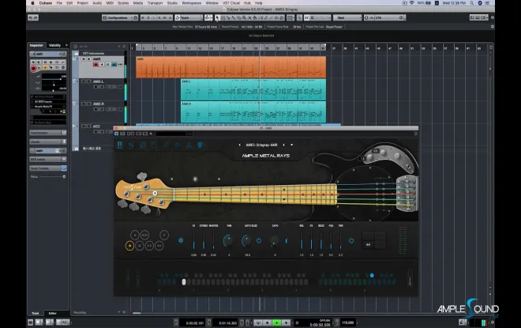The height and width of the screenshot is (328, 521).
Task: Click the highlighted blue key on plugin keyboard
Action: pyautogui.click(x=372, y=275)
